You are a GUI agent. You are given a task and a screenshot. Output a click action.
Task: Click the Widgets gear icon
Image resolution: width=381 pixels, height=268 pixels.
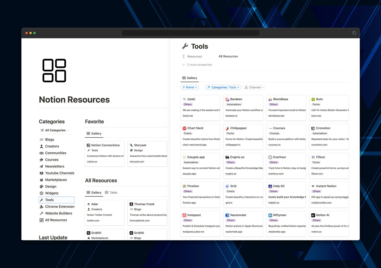click(41, 193)
